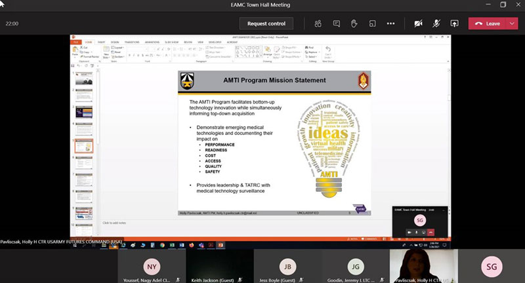525x283 pixels.
Task: Toggle Bold formatting in Font group
Action: click(x=129, y=56)
